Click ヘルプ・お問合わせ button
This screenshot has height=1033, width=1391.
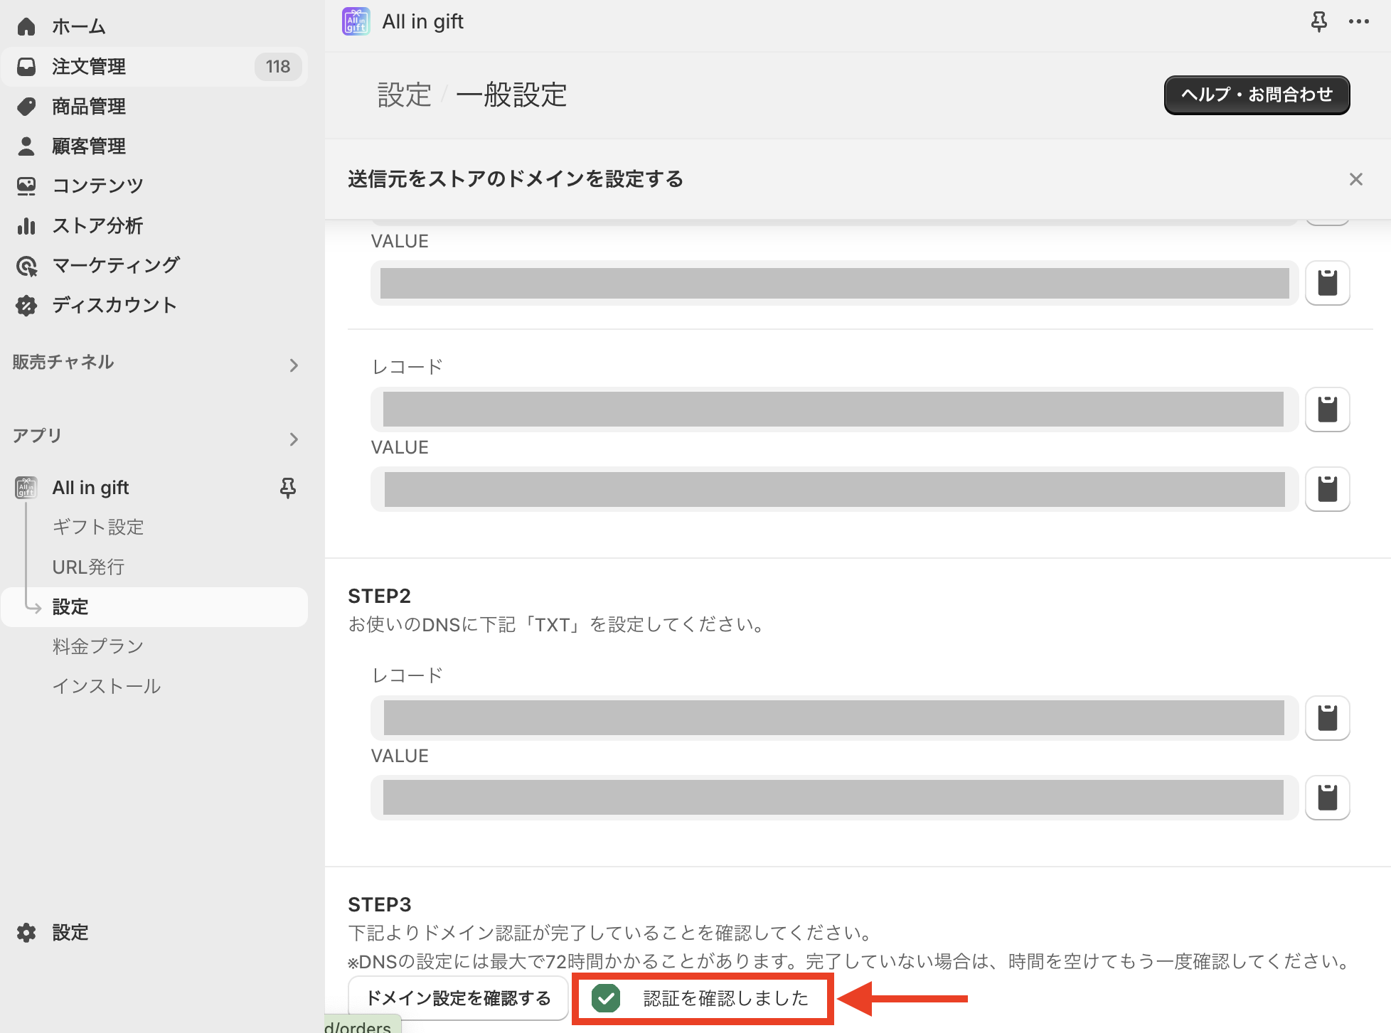pos(1257,95)
